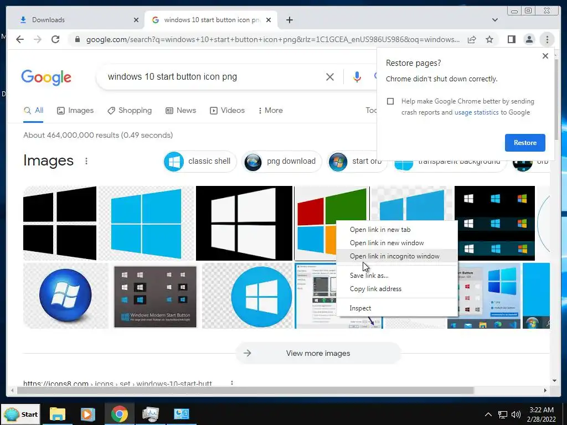
Task: Open the light blue flat Windows logo thumbnail
Action: point(146,223)
